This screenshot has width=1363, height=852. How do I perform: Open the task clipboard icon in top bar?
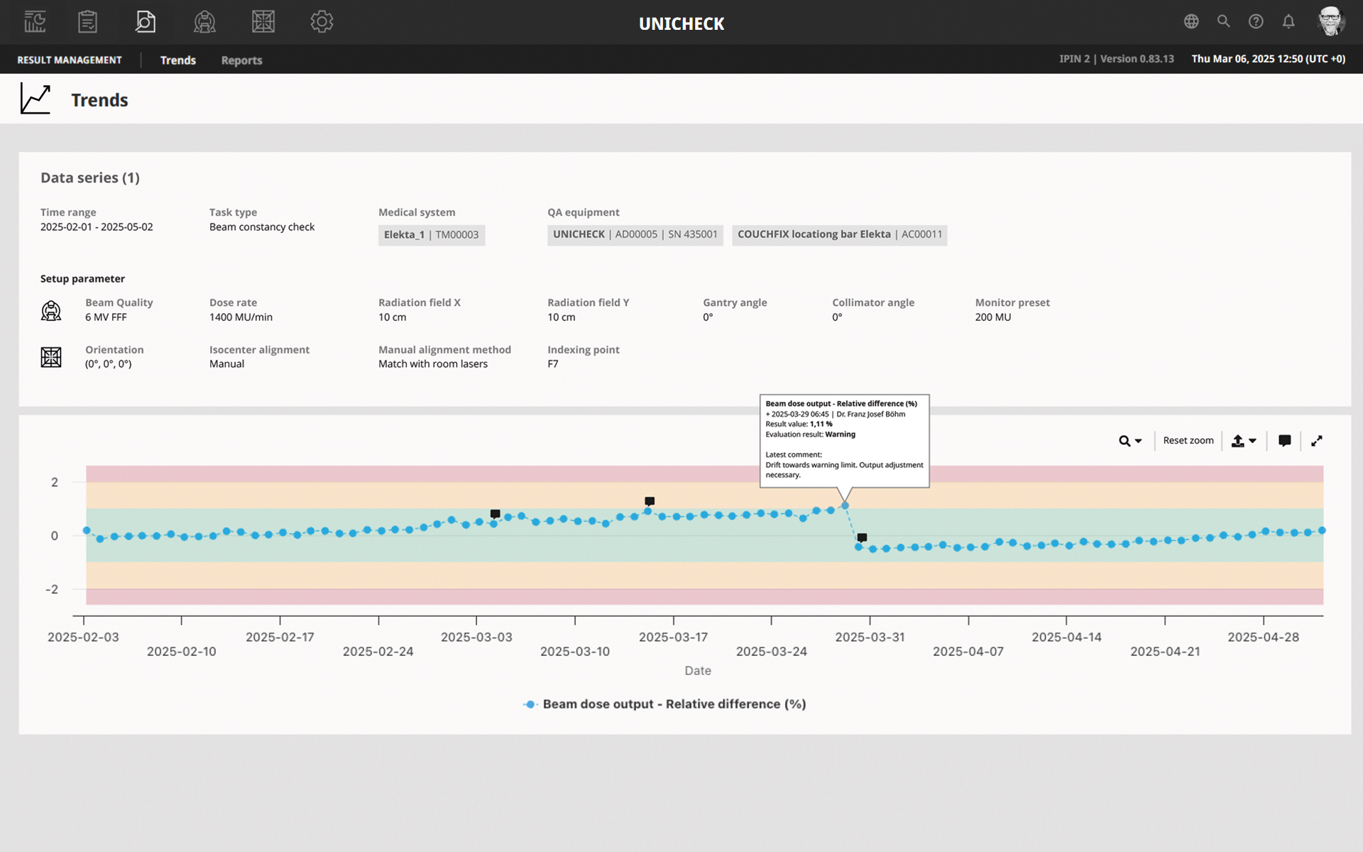(88, 22)
